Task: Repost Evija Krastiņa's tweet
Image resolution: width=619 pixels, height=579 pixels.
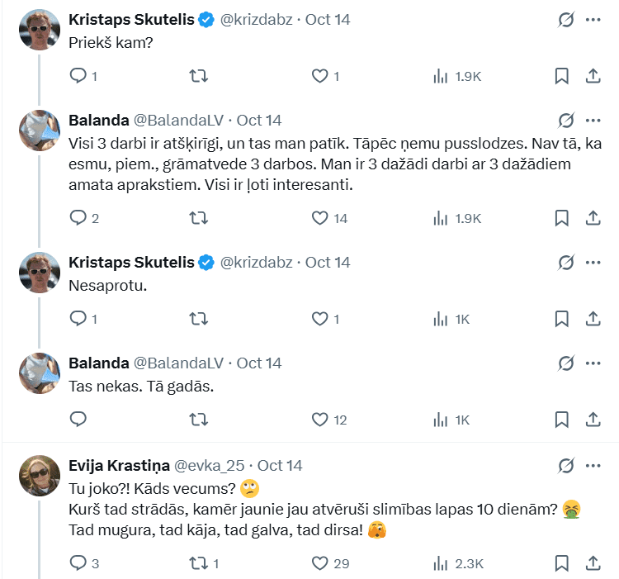Action: (x=199, y=563)
